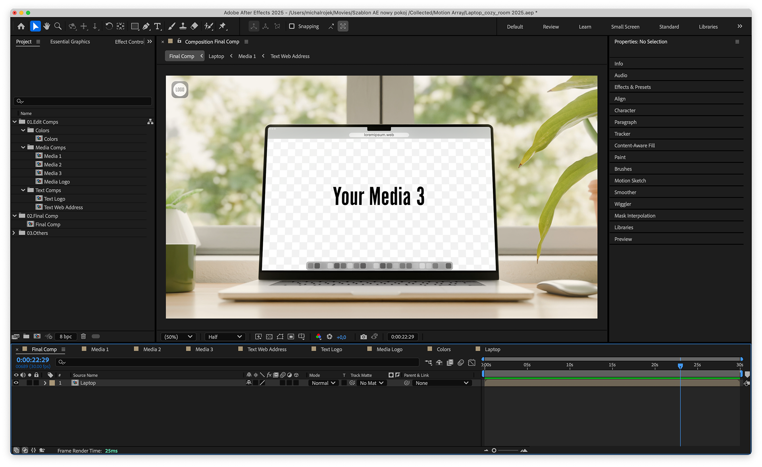
Task: Select the Type tool
Action: pyautogui.click(x=158, y=26)
